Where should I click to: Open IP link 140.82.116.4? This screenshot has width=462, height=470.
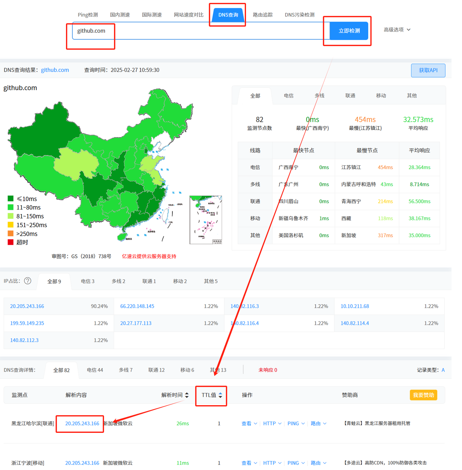pyautogui.click(x=245, y=323)
